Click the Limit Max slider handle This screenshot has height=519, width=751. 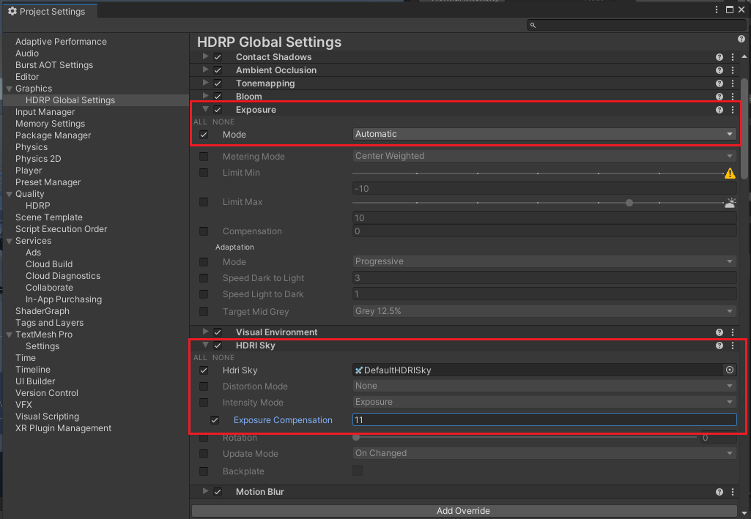629,203
